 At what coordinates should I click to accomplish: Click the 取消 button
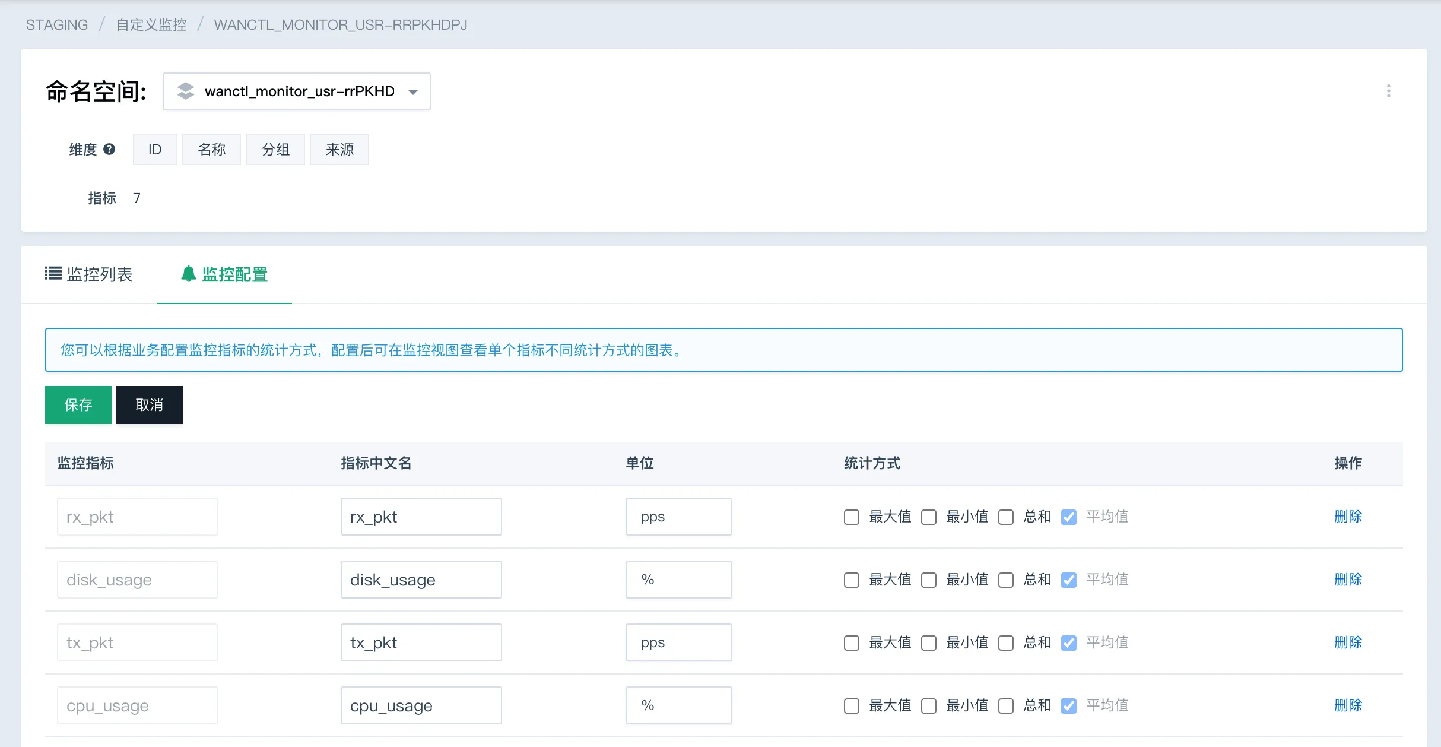149,405
